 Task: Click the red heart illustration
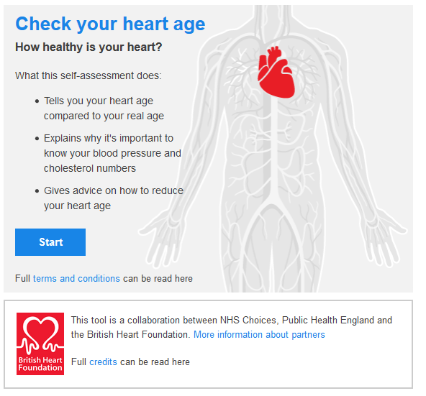[276, 72]
